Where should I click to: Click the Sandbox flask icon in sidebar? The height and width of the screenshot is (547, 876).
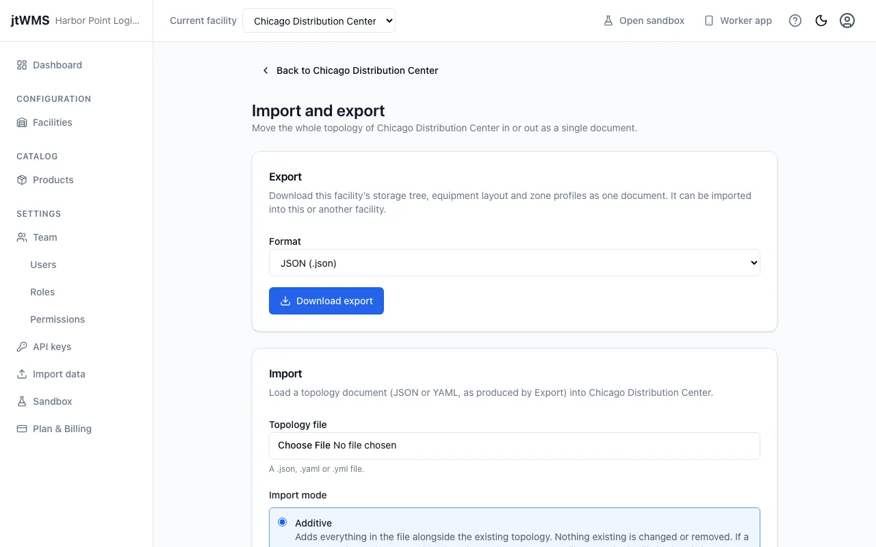[22, 401]
